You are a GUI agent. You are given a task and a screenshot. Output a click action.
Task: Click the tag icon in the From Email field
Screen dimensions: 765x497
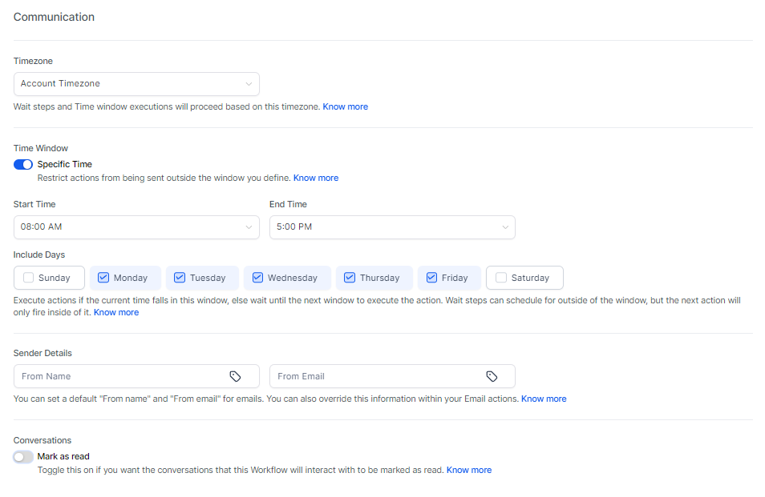tap(493, 376)
